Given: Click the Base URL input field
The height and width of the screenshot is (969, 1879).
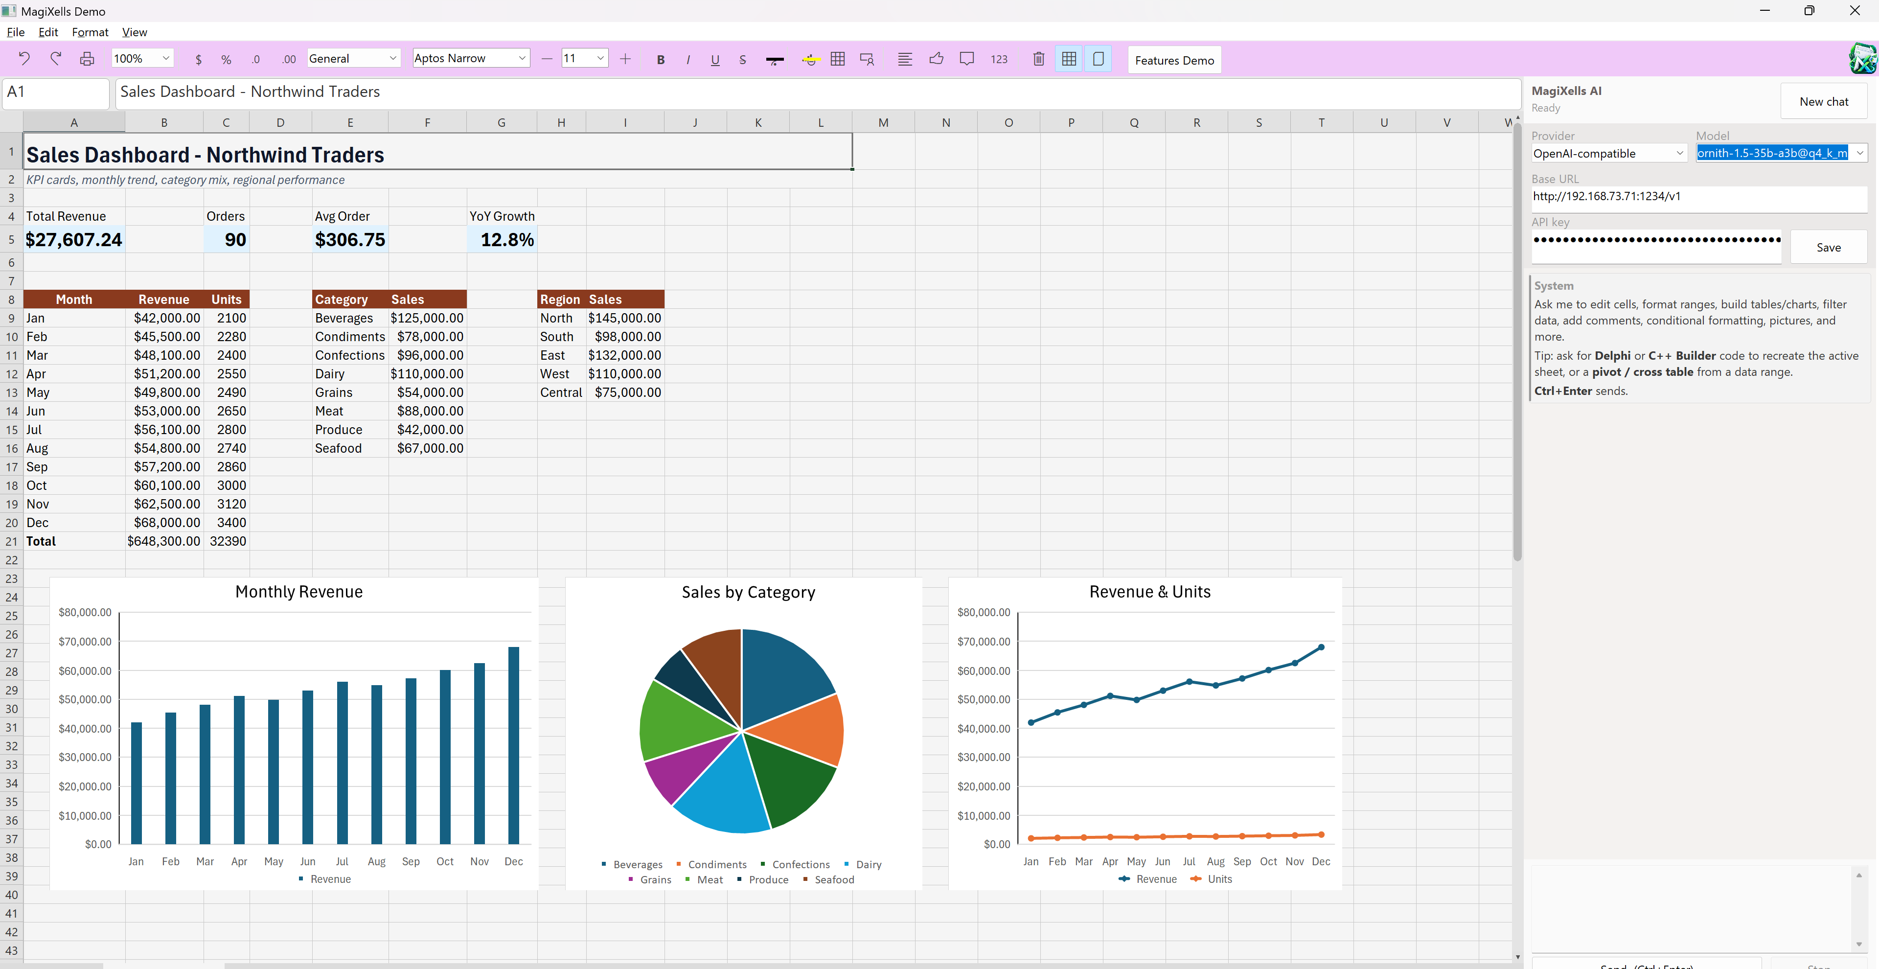Looking at the screenshot, I should (1698, 197).
